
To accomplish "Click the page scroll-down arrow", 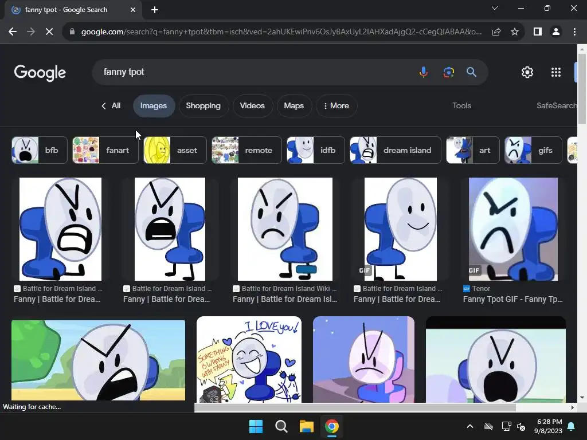I will click(x=582, y=398).
